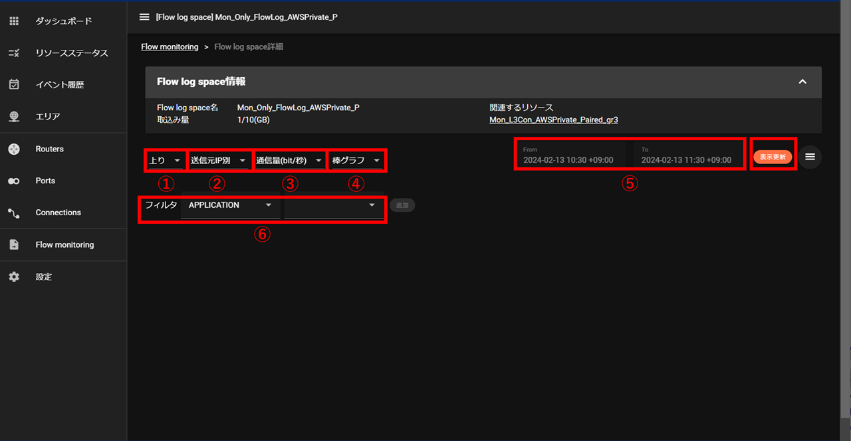
Task: Click the Connections icon in sidebar
Action: pos(14,213)
